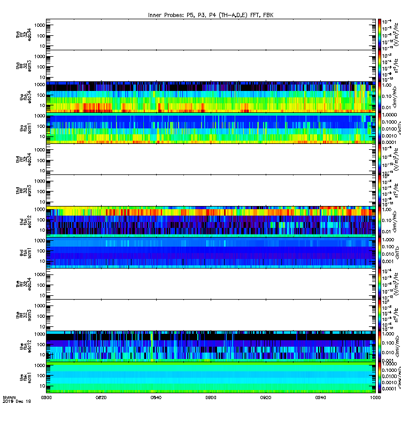Image resolution: width=401 pixels, height=428 pixels.
Task: Click the color bar beside tha fbk scm1 panel
Action: 380,128
